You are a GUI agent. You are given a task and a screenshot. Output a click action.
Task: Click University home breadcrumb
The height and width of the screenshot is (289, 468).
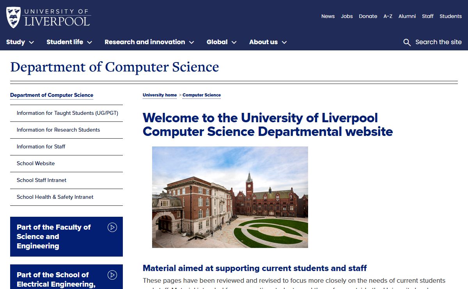tap(160, 95)
